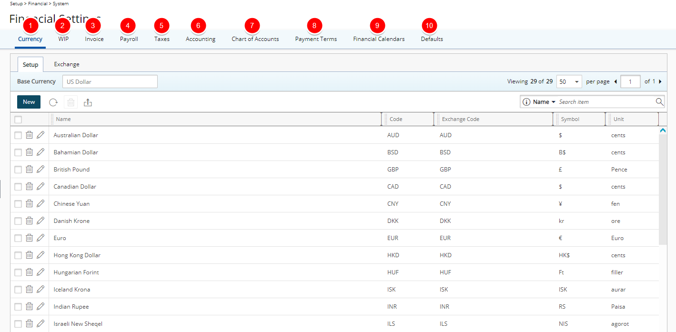Open the Taxes tab

[162, 39]
